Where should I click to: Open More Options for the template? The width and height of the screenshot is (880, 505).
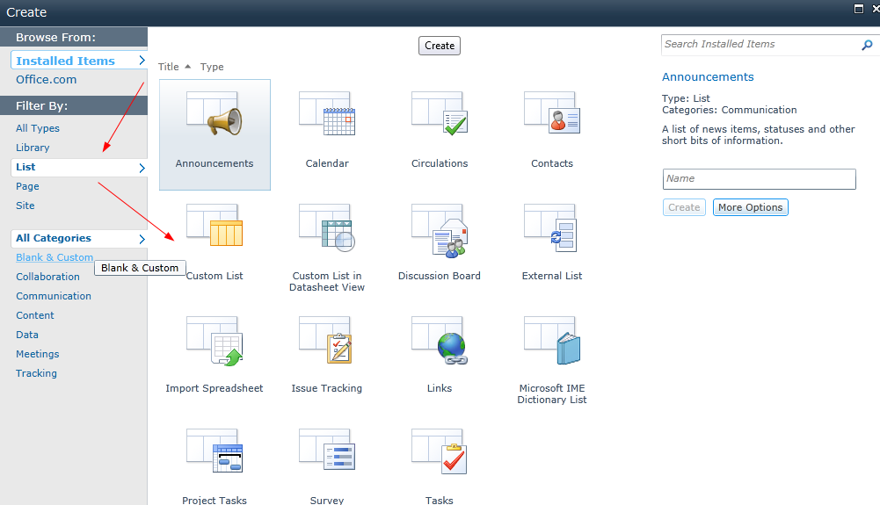[x=751, y=207]
